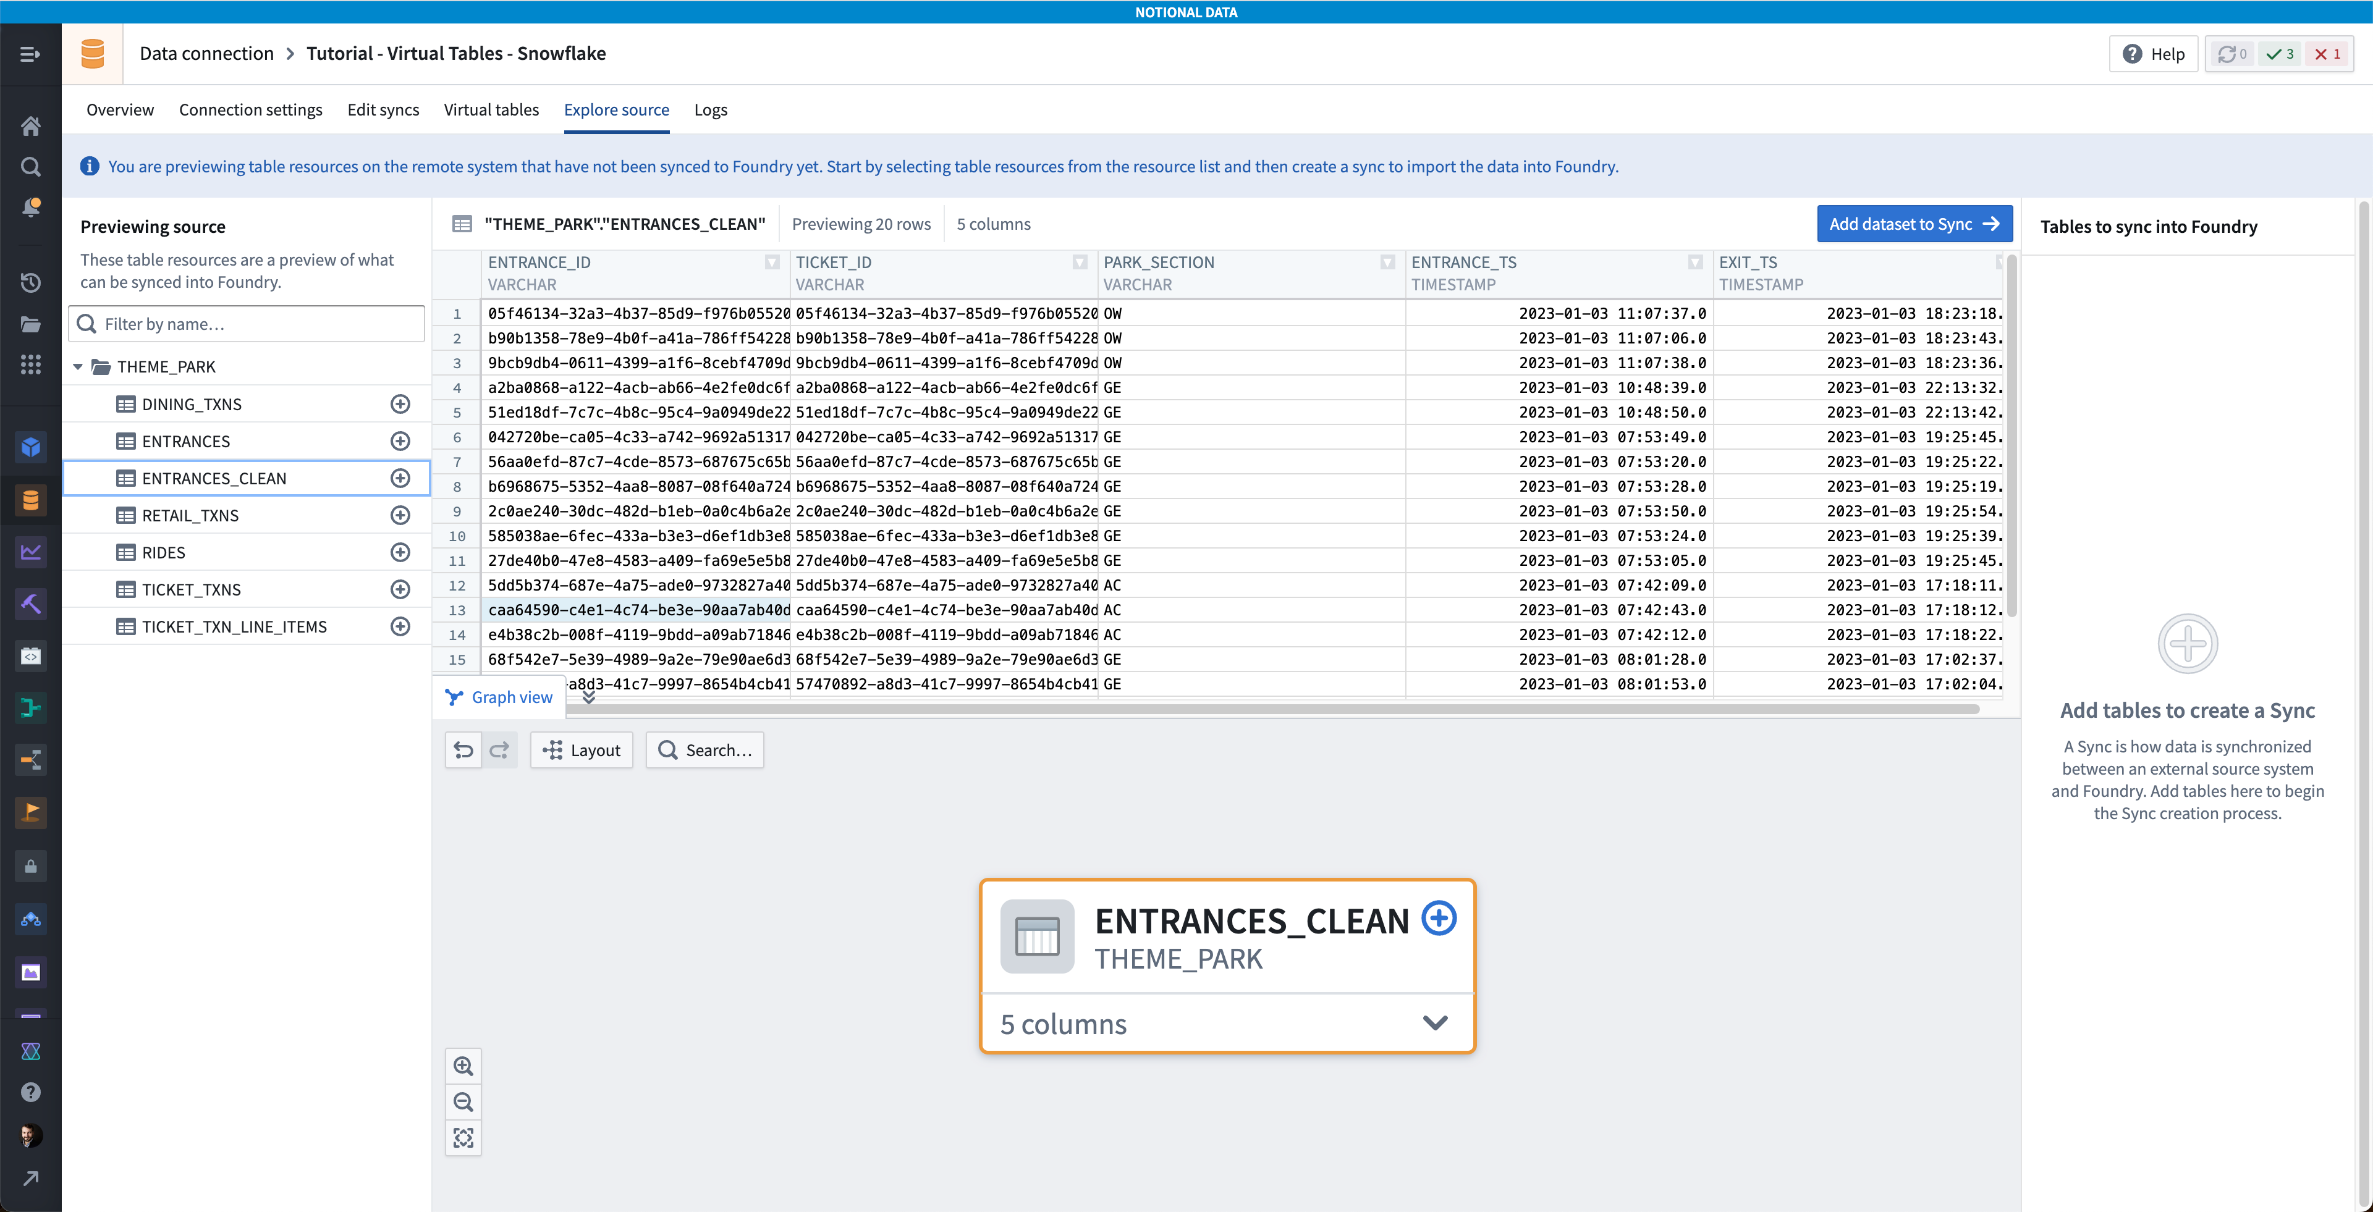Open the notifications bell in the sidebar
Image resolution: width=2373 pixels, height=1212 pixels.
30,207
